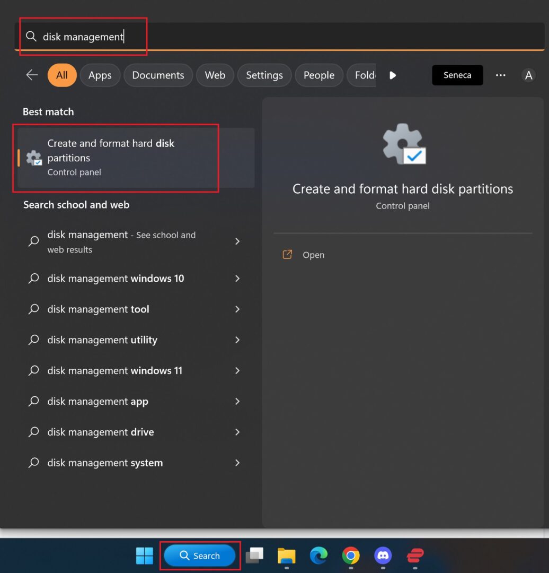This screenshot has height=573, width=549.
Task: Open Task View from the taskbar
Action: coord(255,555)
